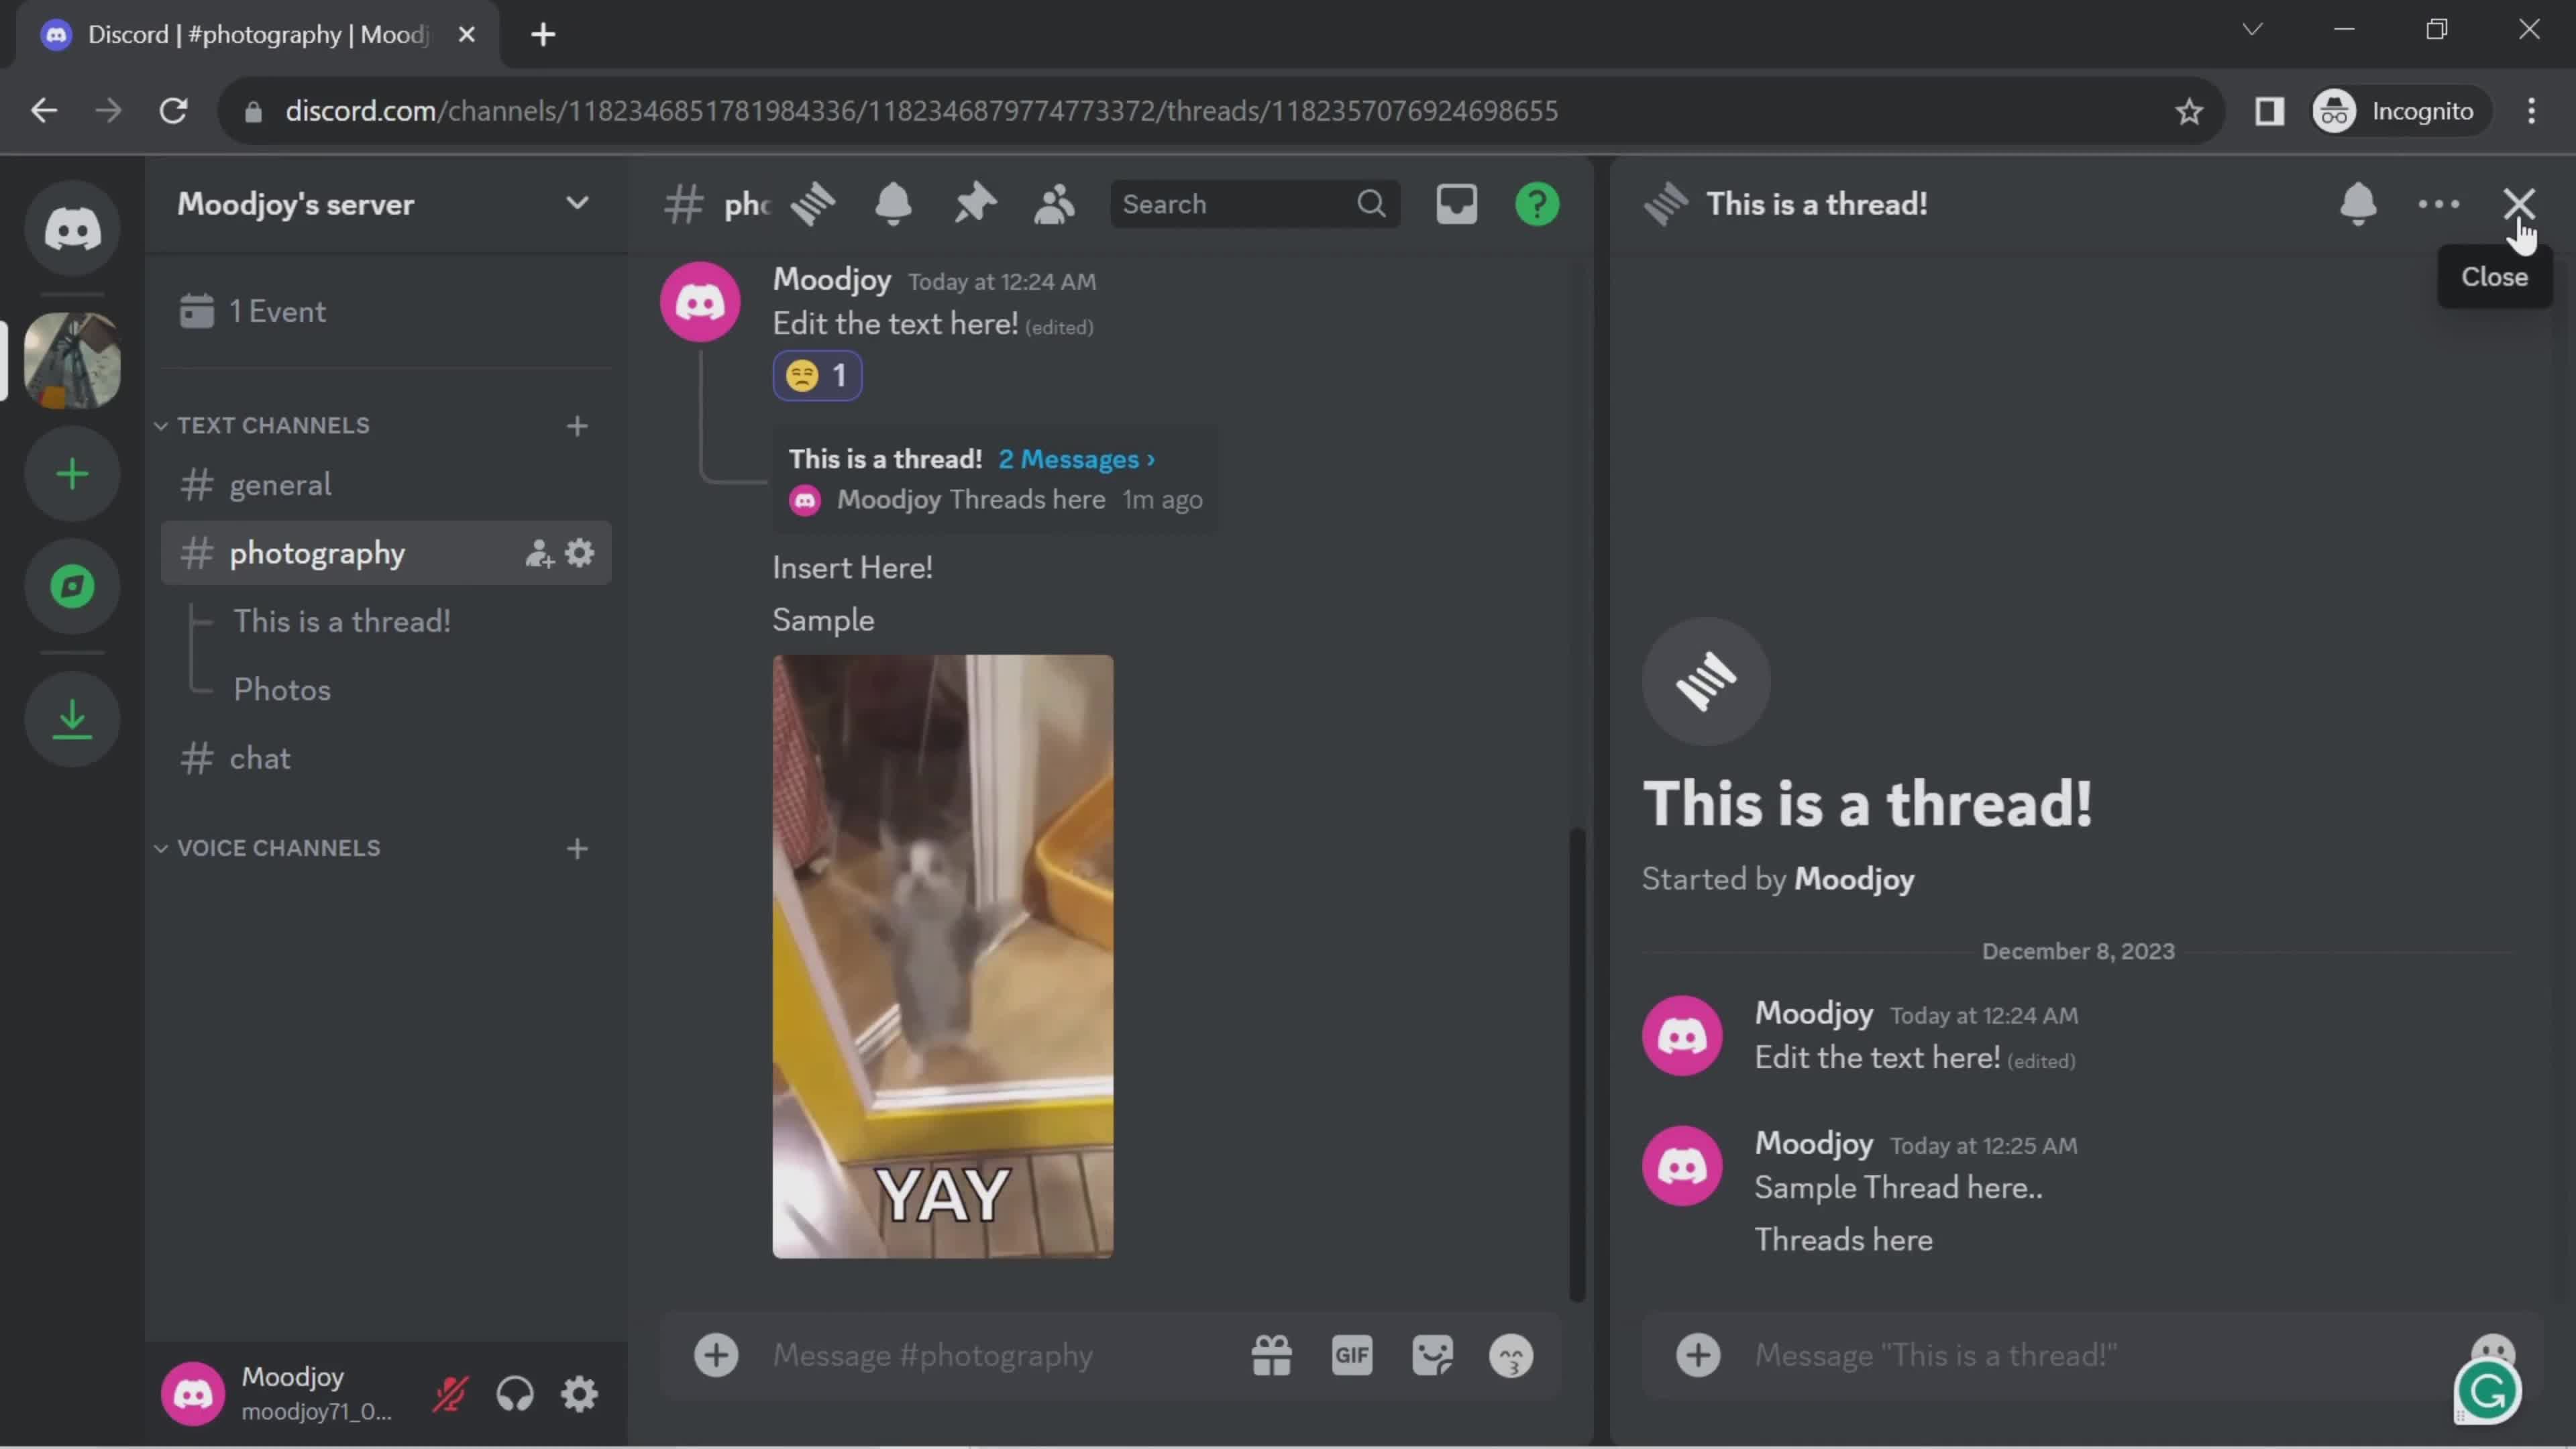Screen dimensions: 2576x1449
Task: Click the attachment plus in thread message box
Action: click(1698, 1356)
